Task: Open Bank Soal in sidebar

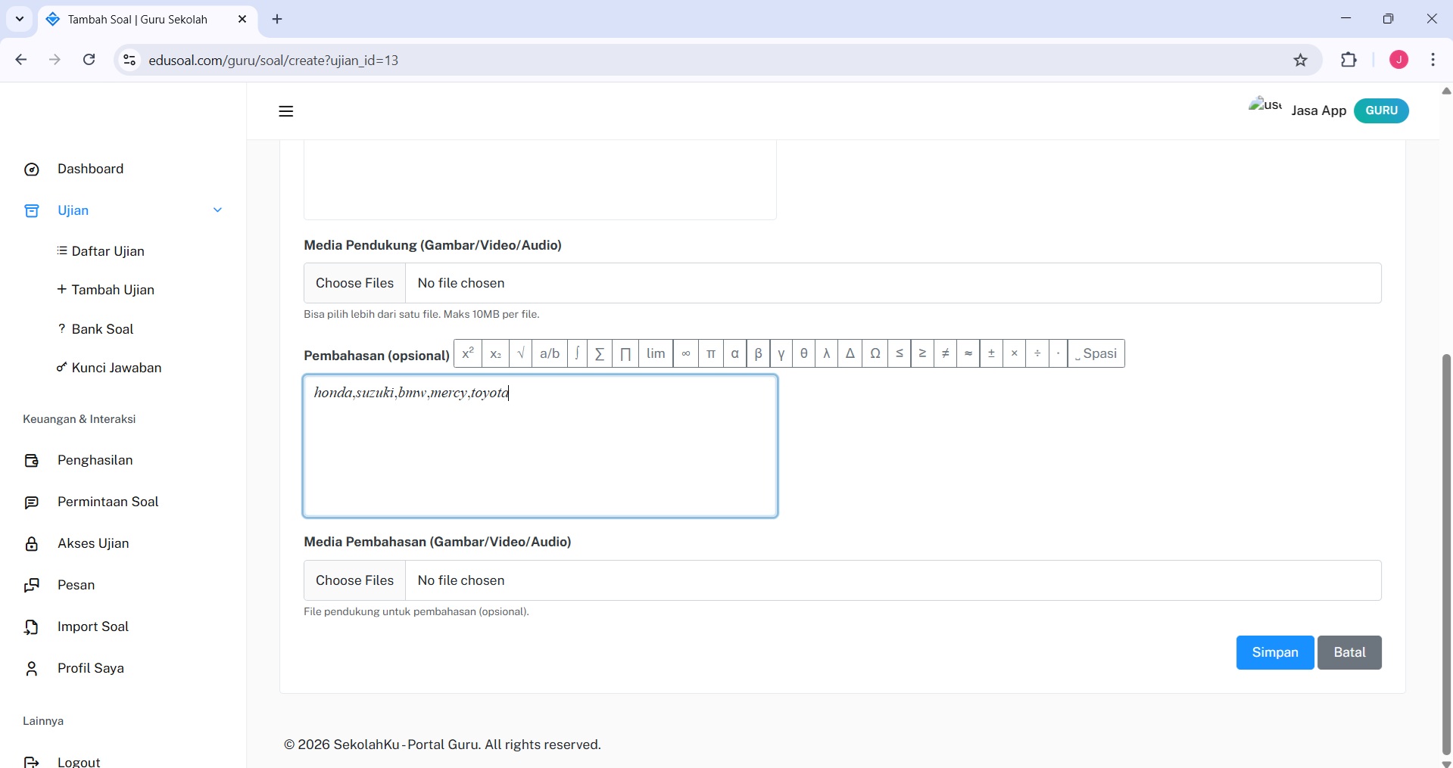Action: [x=102, y=329]
